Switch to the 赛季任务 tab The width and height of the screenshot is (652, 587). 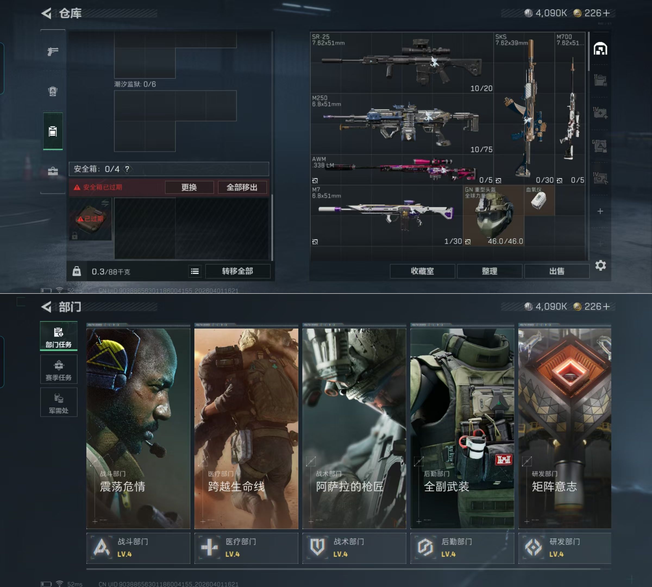58,370
